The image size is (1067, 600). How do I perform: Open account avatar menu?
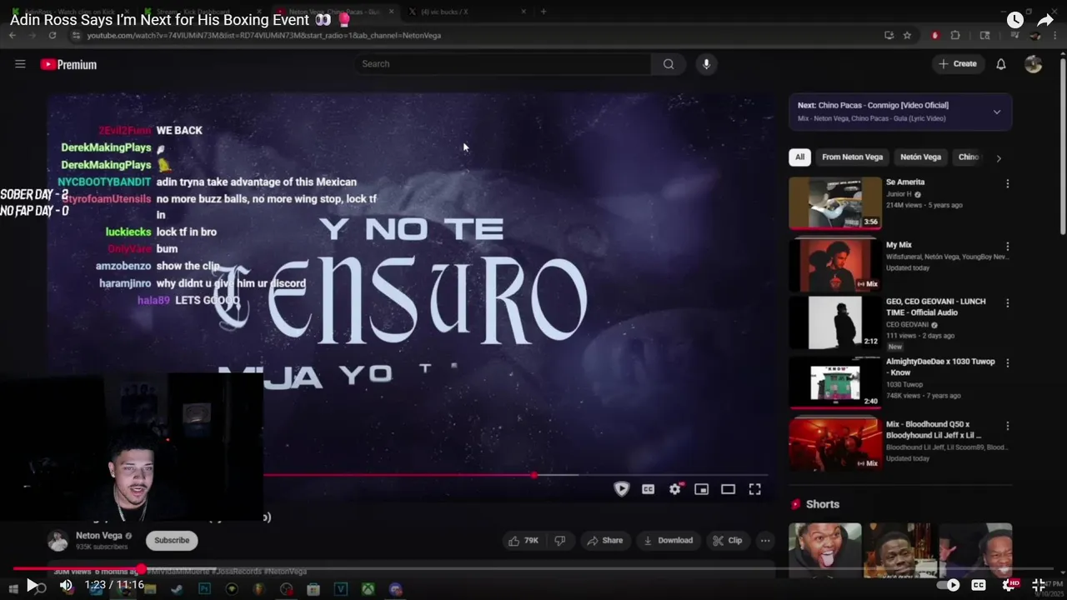click(1034, 64)
